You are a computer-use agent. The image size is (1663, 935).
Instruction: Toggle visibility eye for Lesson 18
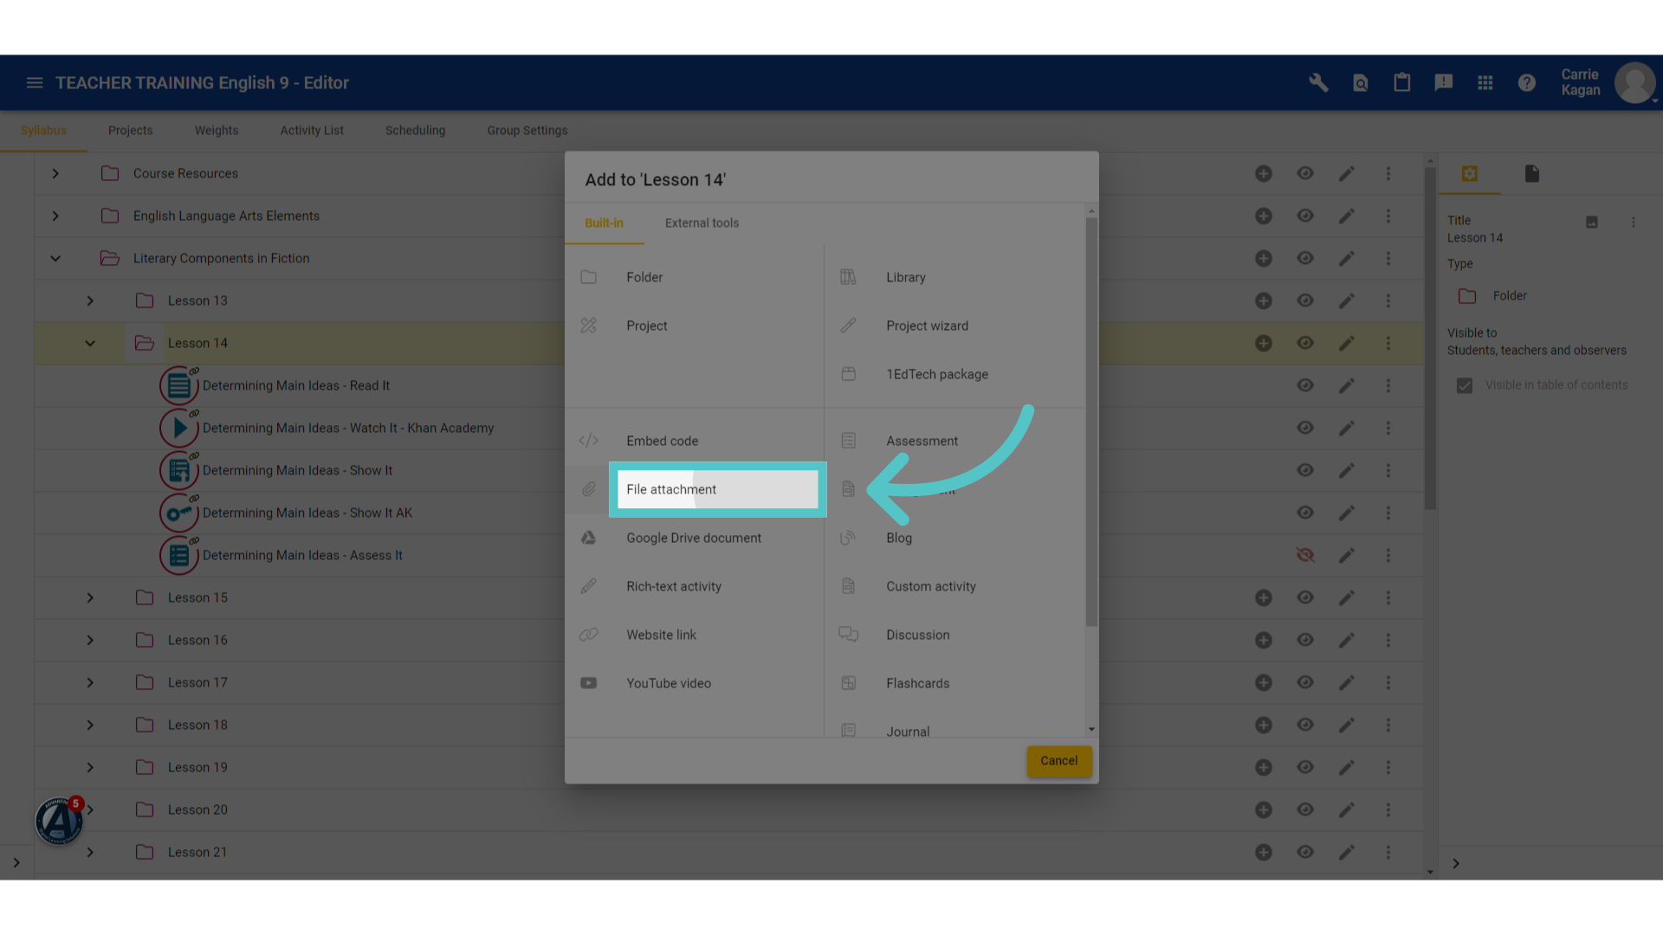[1305, 725]
